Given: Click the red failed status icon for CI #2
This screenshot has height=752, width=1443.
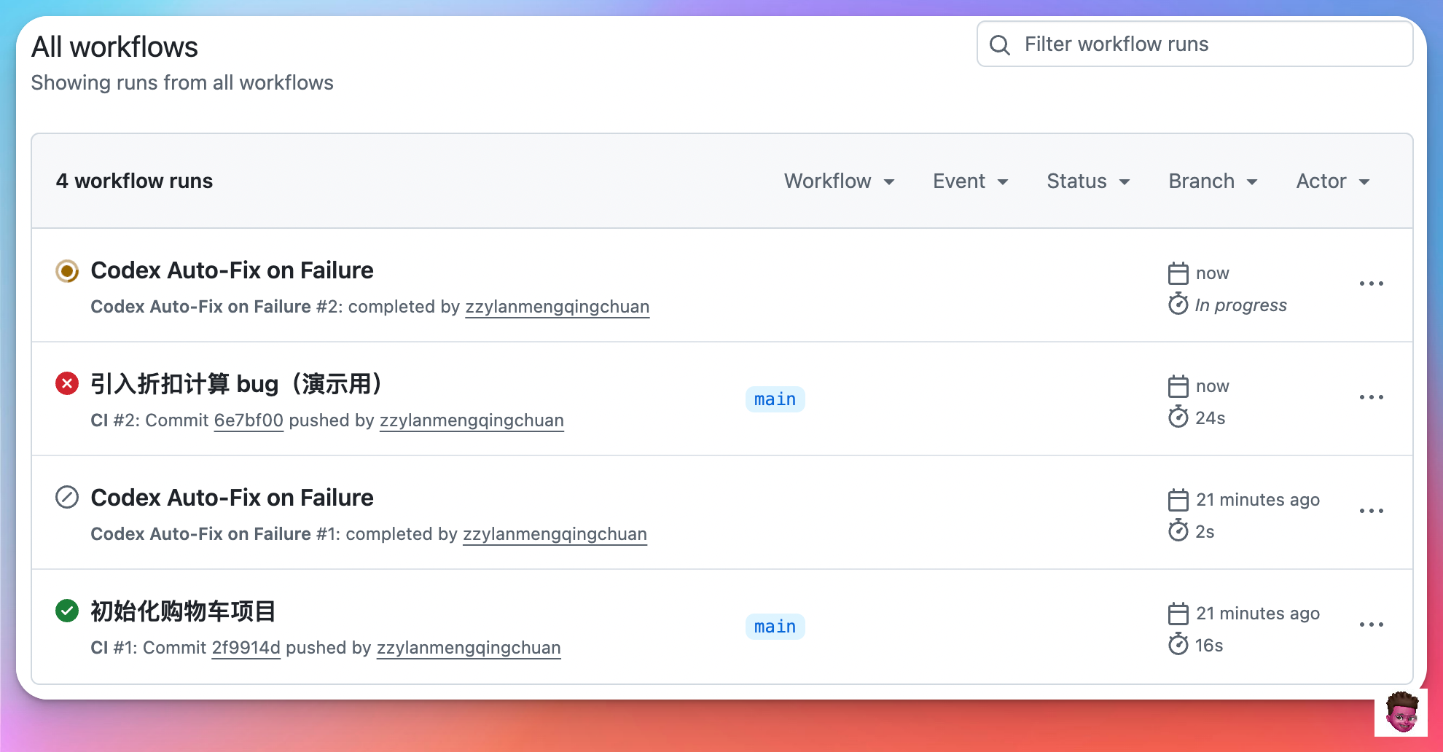Looking at the screenshot, I should coord(67,383).
